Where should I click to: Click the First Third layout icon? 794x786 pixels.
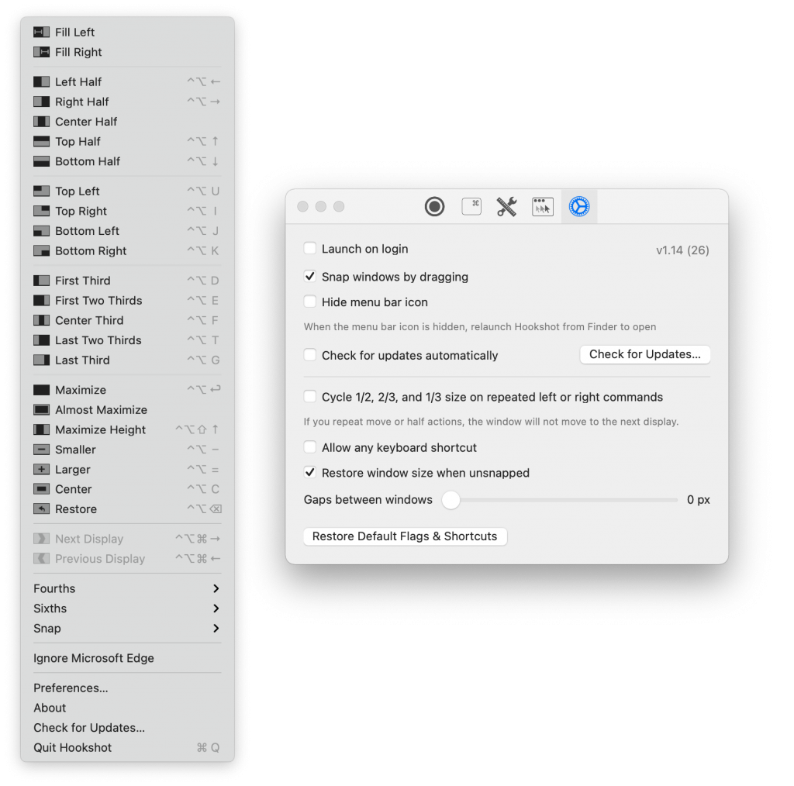[x=42, y=281]
